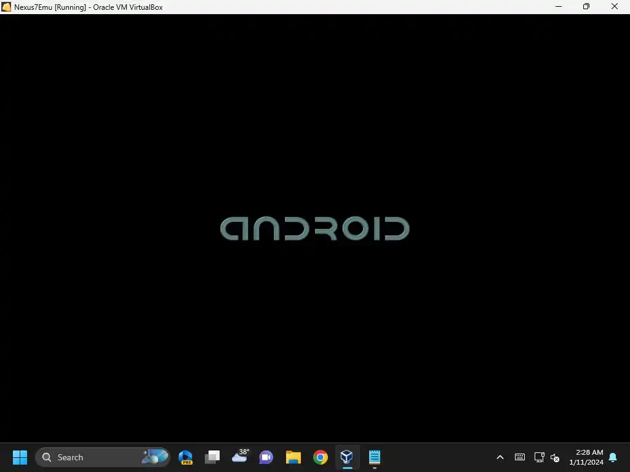This screenshot has width=630, height=472.
Task: Close the Nexus7Emu VirtualBox window
Action: tap(615, 6)
